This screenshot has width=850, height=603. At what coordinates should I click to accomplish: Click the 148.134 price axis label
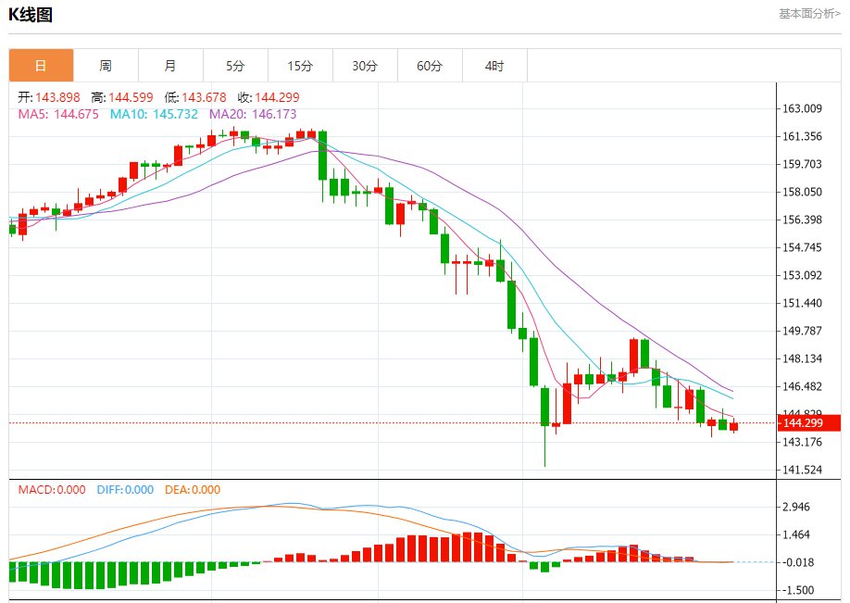pyautogui.click(x=802, y=358)
